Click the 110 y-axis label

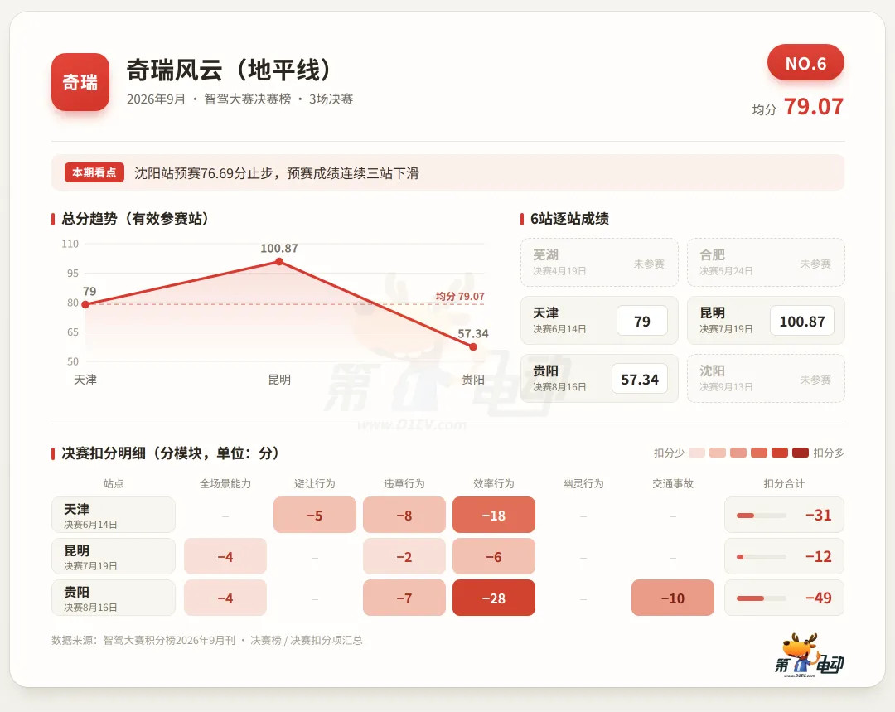tap(70, 244)
